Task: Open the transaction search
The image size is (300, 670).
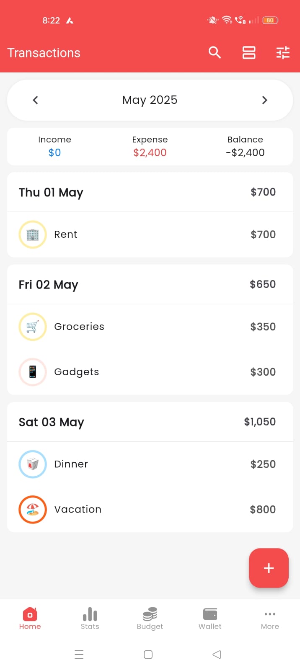Action: pyautogui.click(x=214, y=52)
